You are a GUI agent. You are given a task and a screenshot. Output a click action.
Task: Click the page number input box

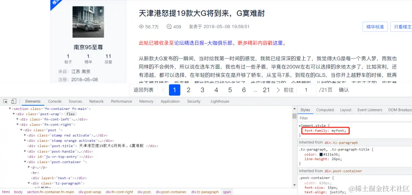click(306, 90)
